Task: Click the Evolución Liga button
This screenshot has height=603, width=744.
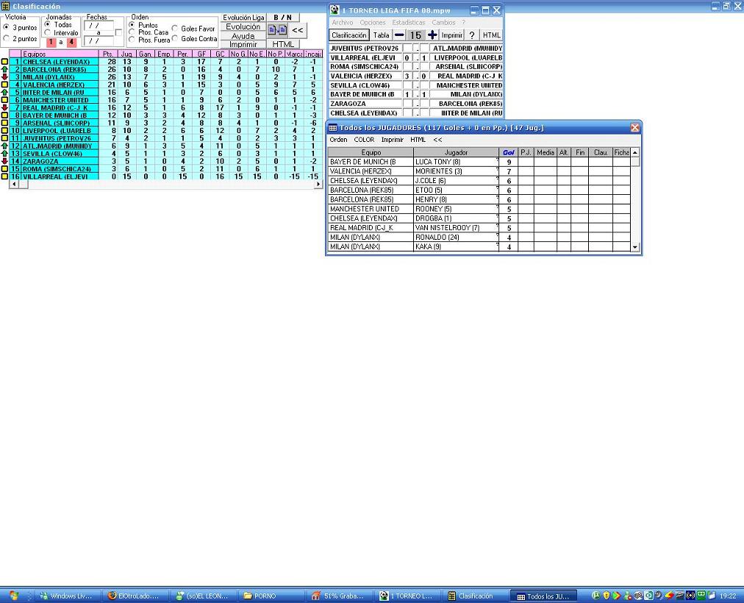Action: [243, 18]
